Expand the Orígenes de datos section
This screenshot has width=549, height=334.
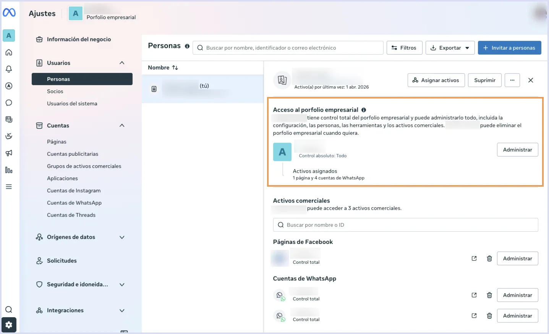(x=122, y=237)
